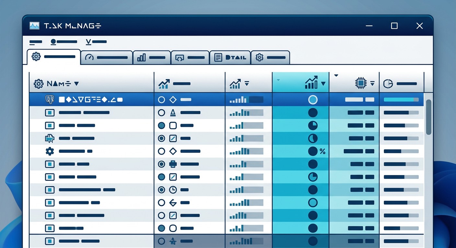The width and height of the screenshot is (456, 248).
Task: Click the percent sign in the gear process row
Action: (x=323, y=151)
